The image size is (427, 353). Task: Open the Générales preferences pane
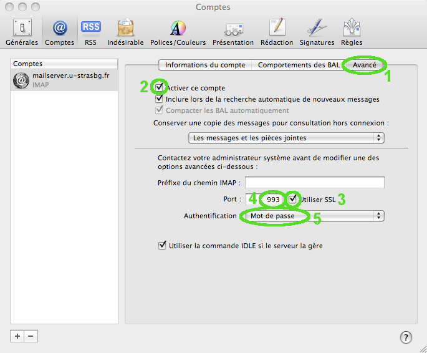22,31
